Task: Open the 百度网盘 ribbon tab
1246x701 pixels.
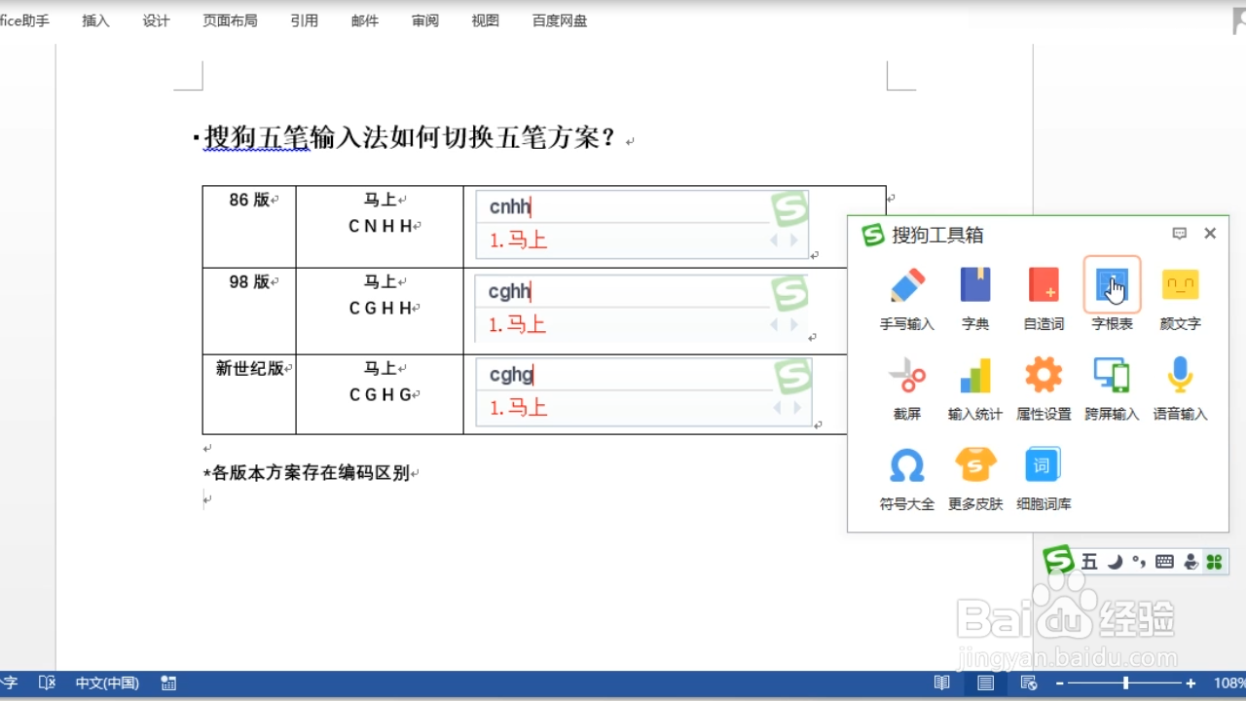Action: point(560,20)
